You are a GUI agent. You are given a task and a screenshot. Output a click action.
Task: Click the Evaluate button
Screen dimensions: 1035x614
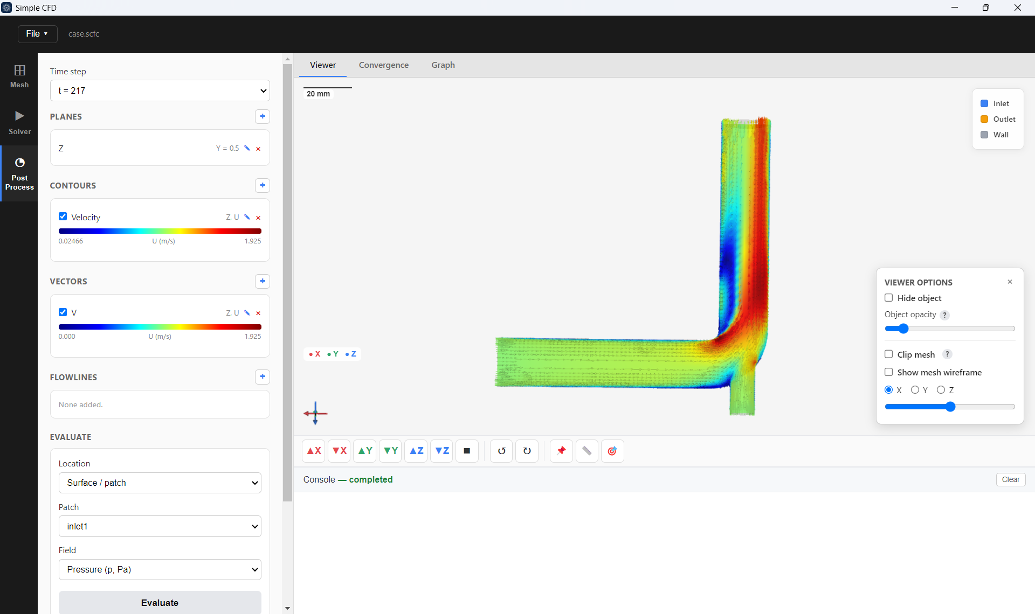[160, 603]
